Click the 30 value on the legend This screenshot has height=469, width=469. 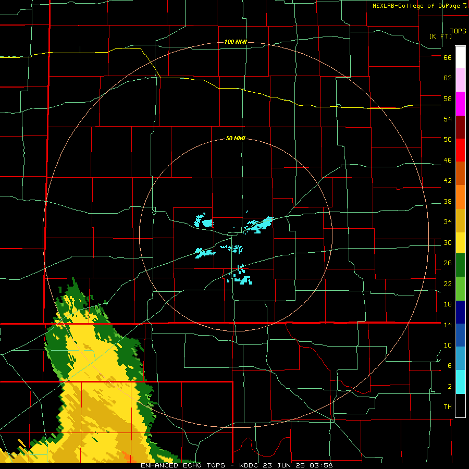click(448, 242)
